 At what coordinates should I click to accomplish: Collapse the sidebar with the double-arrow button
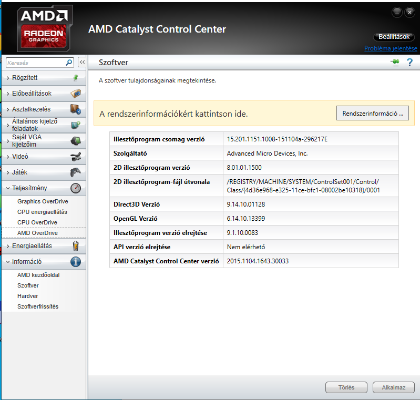point(82,62)
